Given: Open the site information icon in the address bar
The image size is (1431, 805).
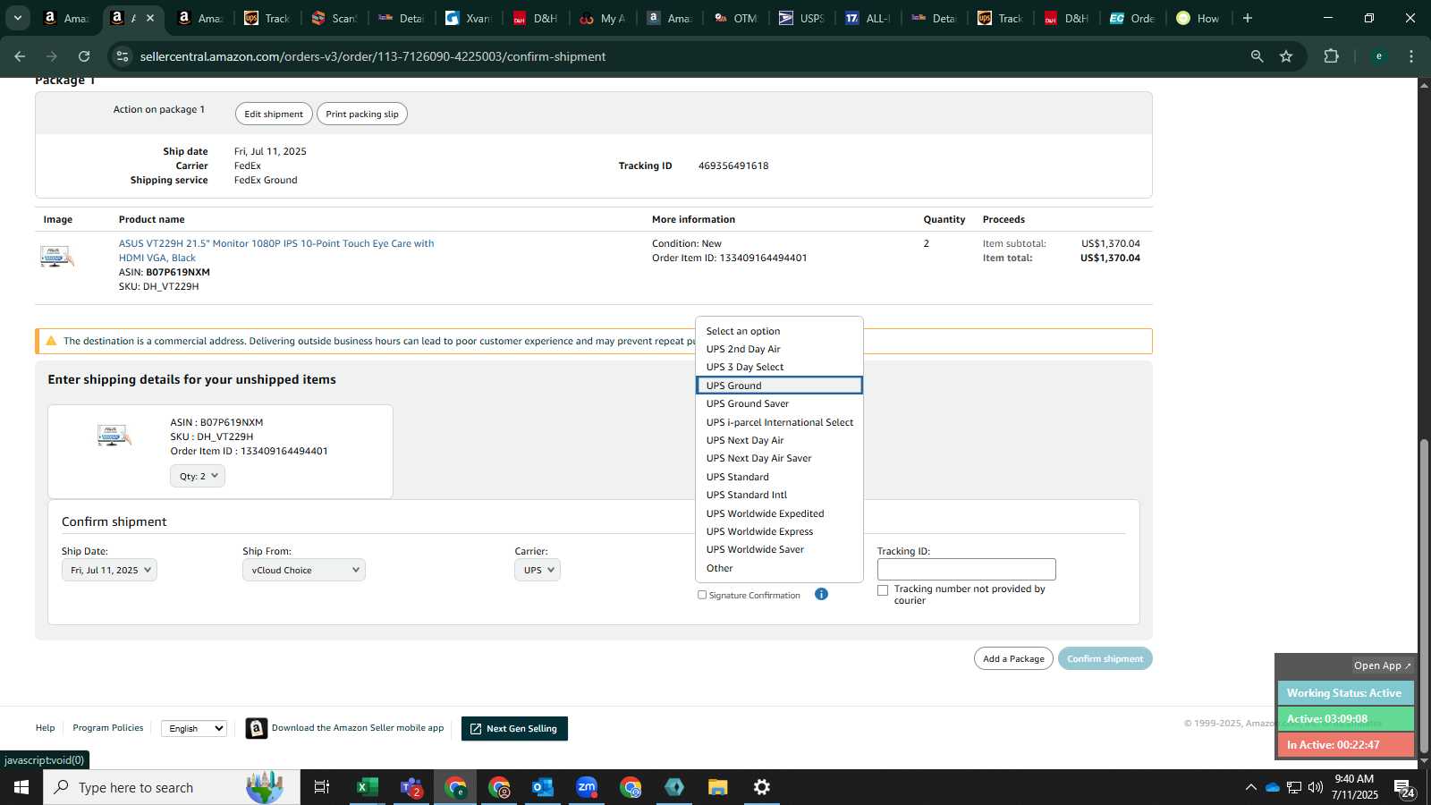Looking at the screenshot, I should 123,56.
